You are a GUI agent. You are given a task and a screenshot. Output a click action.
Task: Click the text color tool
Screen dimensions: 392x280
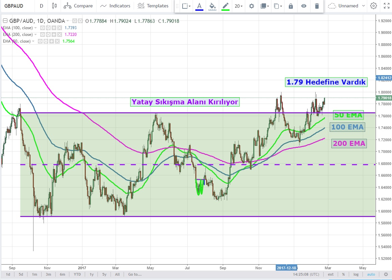199,6
